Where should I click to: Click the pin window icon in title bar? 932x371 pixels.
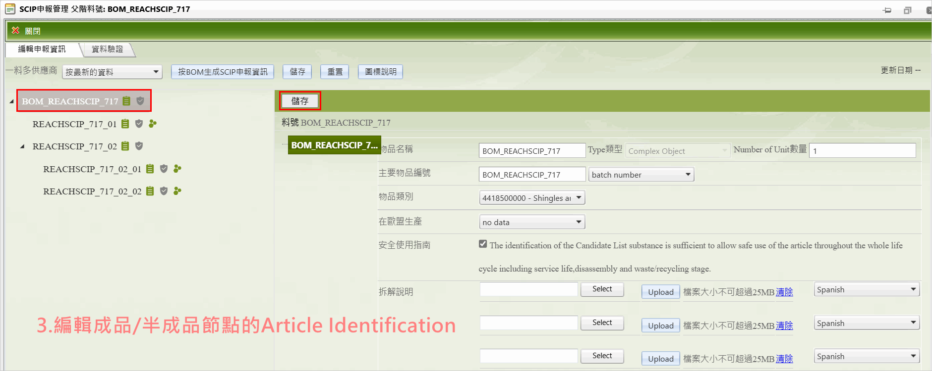[887, 10]
